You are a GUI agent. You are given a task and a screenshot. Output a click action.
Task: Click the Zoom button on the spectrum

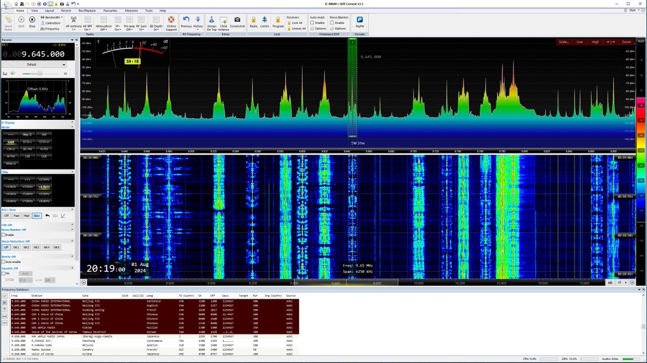pos(626,42)
